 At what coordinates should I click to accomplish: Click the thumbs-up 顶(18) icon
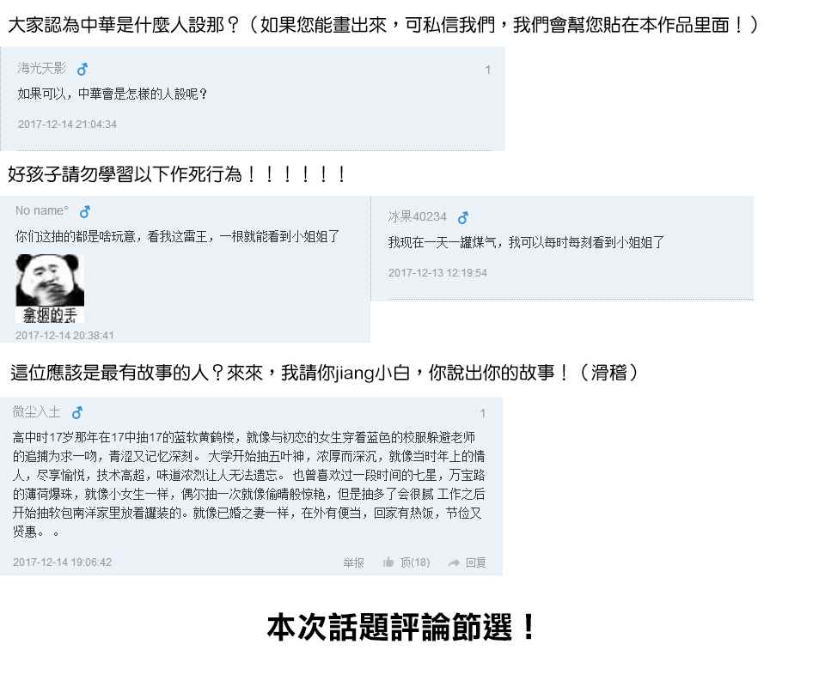click(388, 562)
